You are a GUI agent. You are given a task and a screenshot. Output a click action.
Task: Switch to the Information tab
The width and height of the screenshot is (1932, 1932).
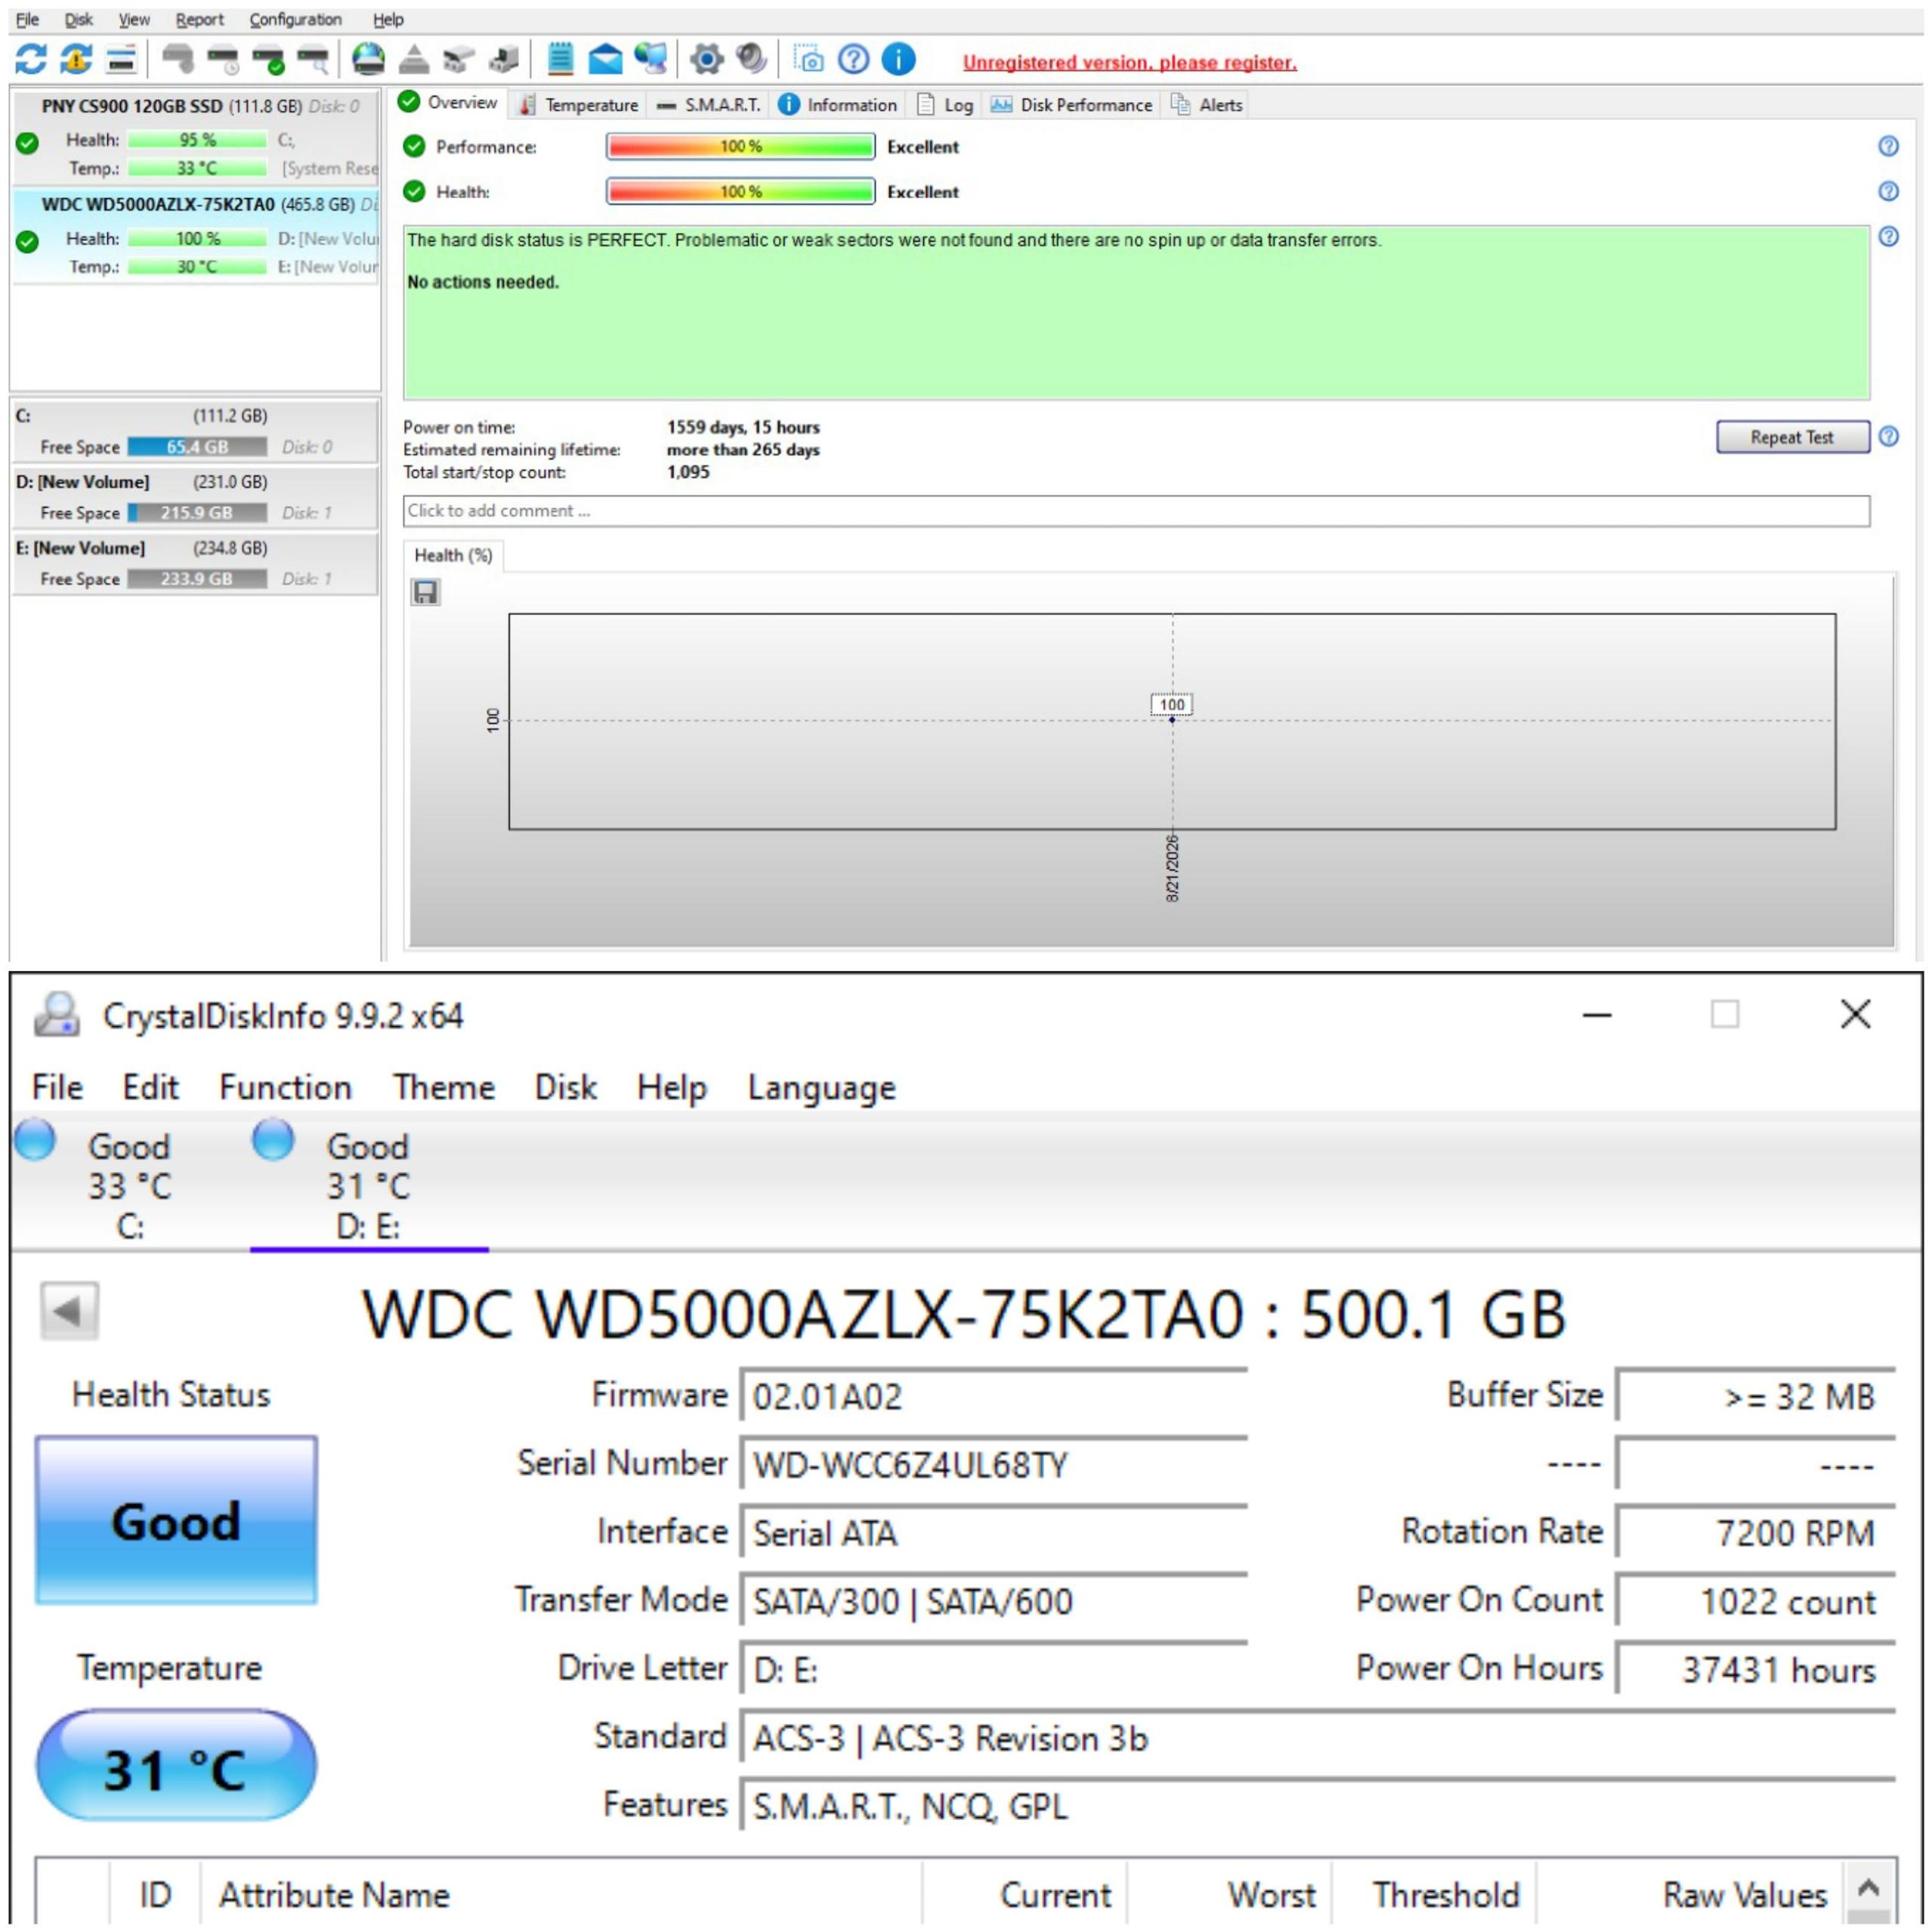point(838,105)
